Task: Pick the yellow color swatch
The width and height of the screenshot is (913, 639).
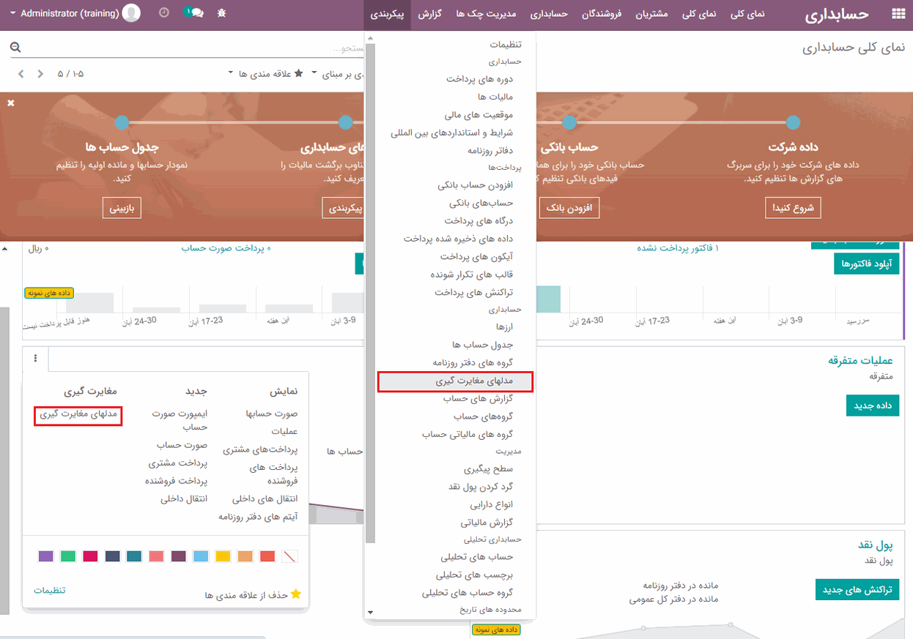Action: coord(223,557)
